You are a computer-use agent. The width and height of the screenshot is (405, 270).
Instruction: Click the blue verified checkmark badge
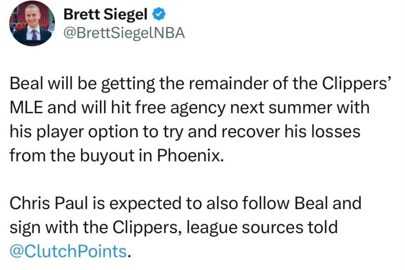point(159,14)
